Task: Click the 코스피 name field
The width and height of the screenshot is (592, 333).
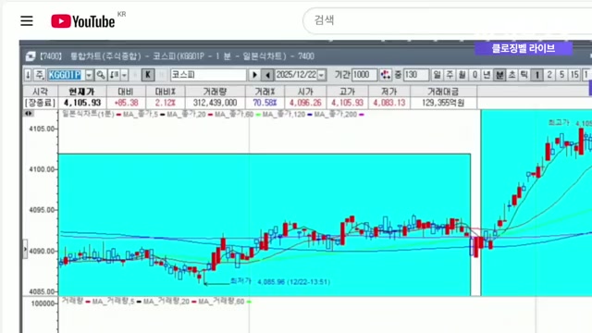Action: [x=208, y=75]
